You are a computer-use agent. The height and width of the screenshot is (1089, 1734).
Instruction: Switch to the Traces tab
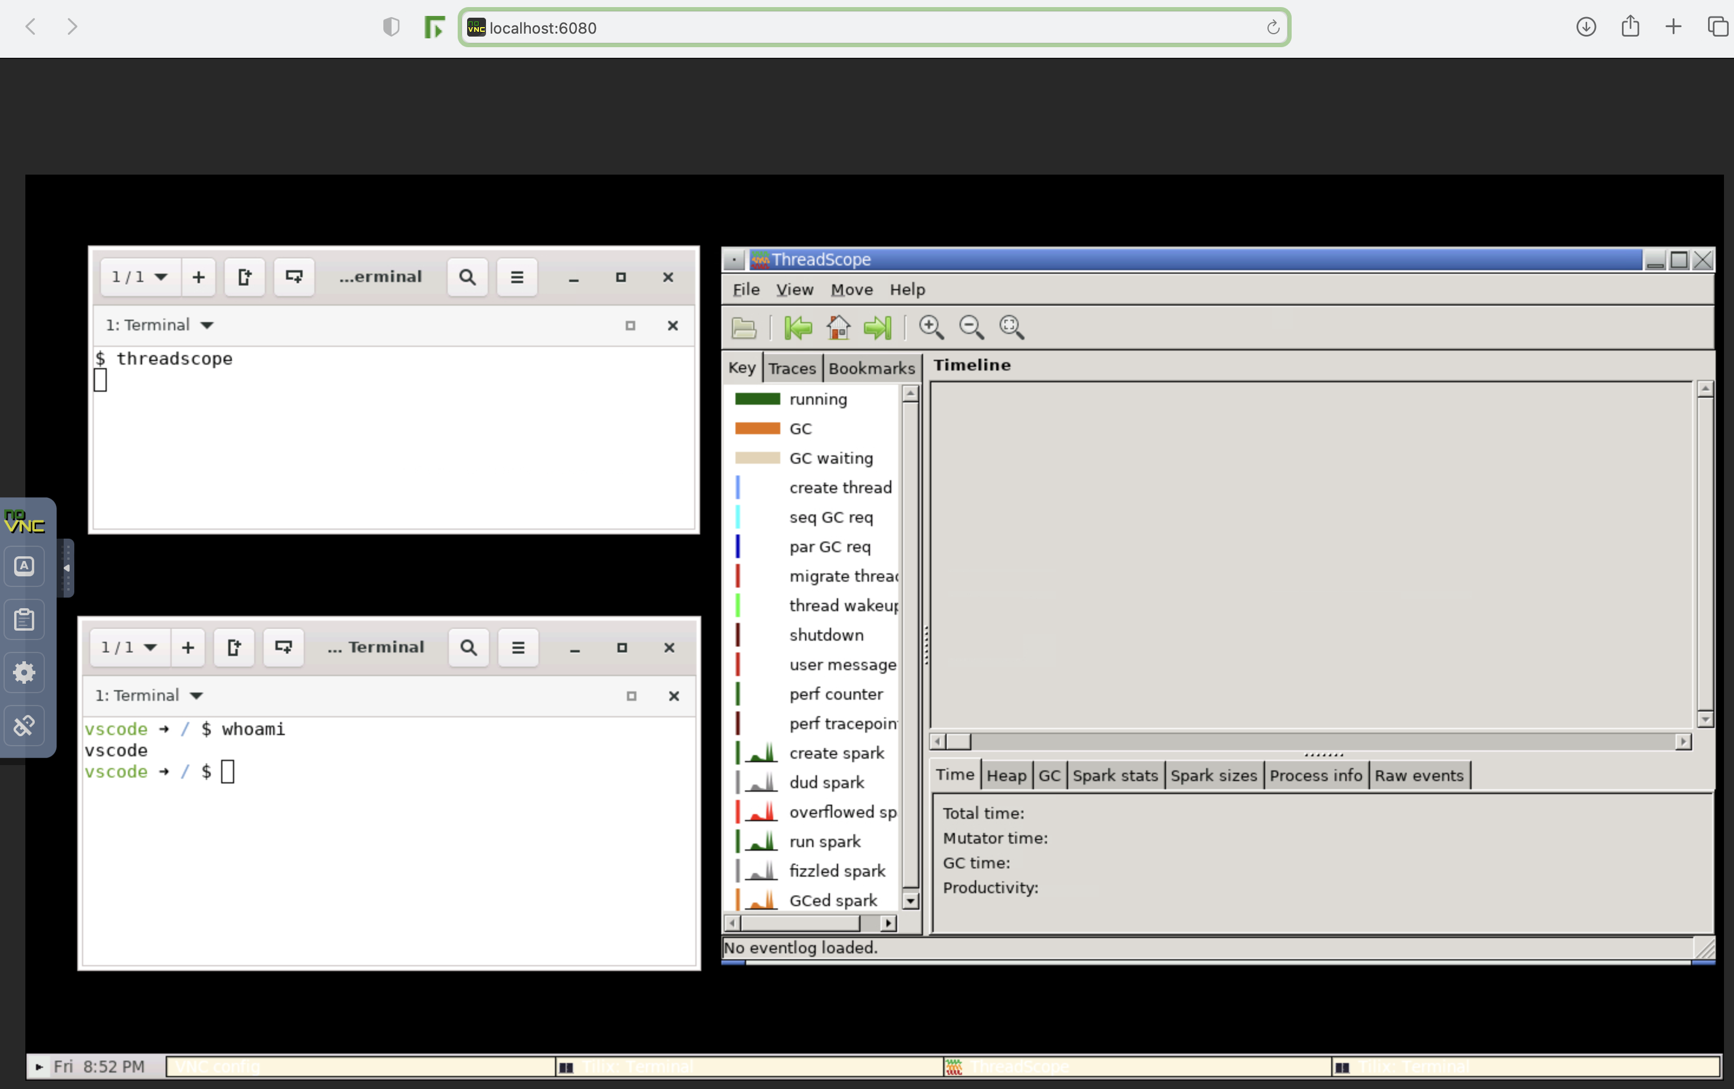pyautogui.click(x=792, y=369)
